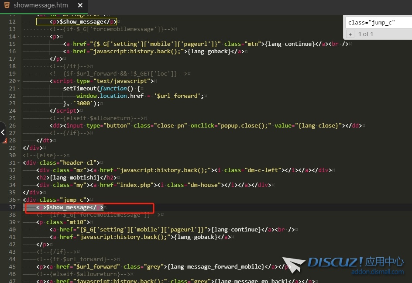Click the closing dt tag on line 28

tap(45, 141)
